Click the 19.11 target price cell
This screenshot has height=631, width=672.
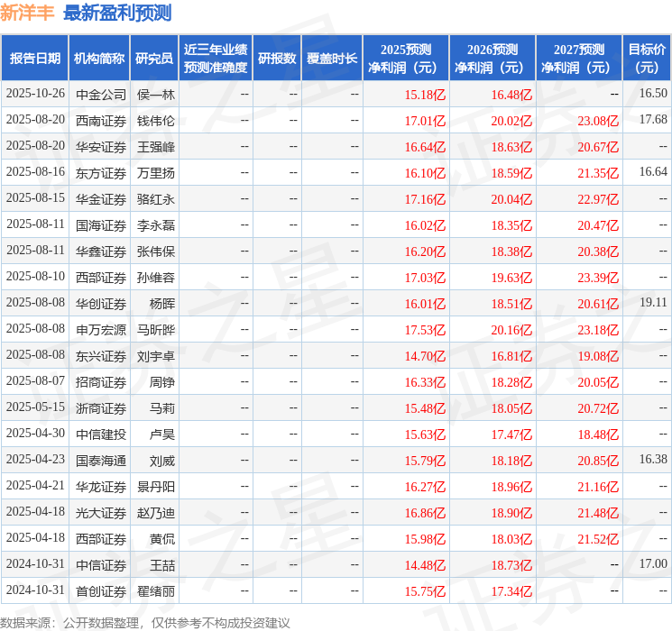pos(653,303)
